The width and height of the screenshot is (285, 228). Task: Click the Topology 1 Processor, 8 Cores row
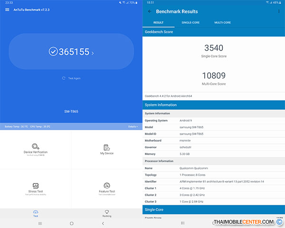coord(214,175)
